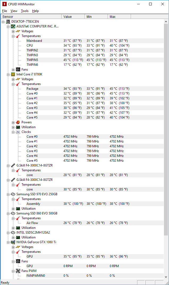
Task: Click the thermometer icon for NVIDIA Temperatures
Action: click(x=18, y=252)
